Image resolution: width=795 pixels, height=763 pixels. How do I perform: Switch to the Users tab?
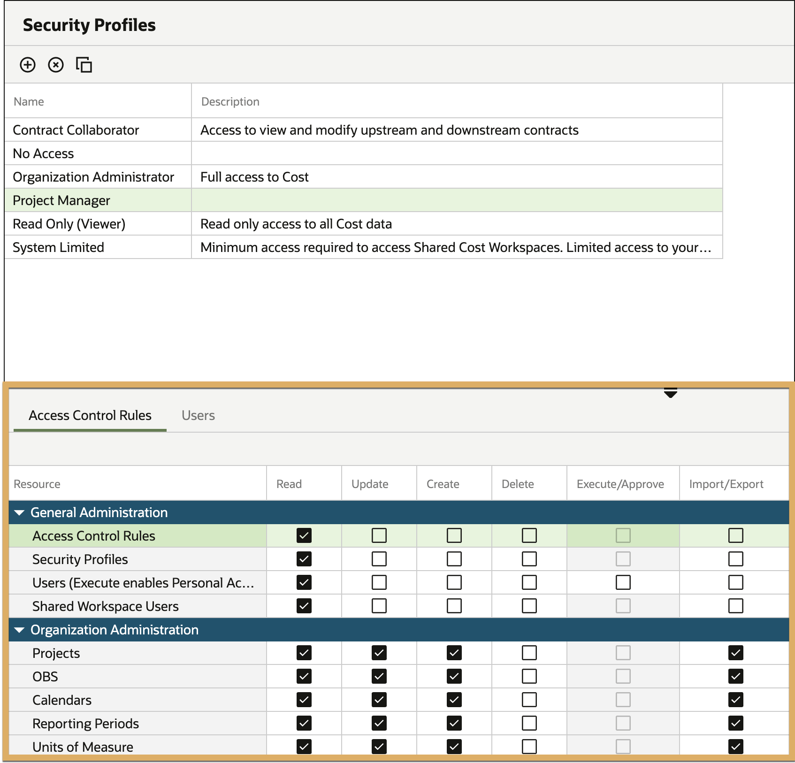coord(198,415)
